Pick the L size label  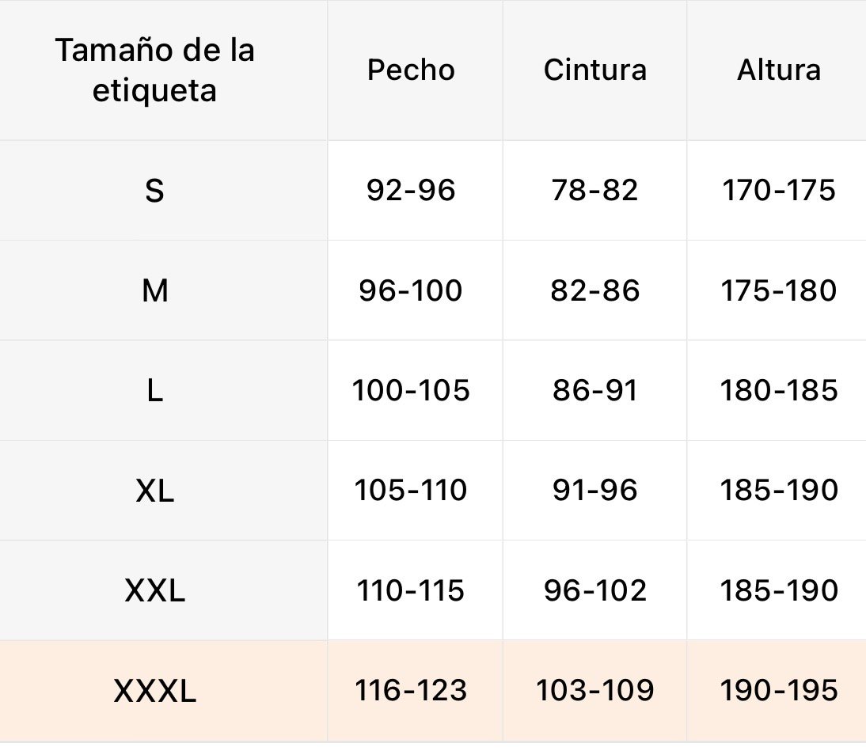click(155, 391)
